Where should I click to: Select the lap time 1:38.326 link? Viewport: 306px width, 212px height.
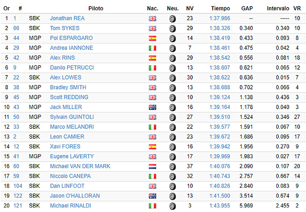pos(220,28)
